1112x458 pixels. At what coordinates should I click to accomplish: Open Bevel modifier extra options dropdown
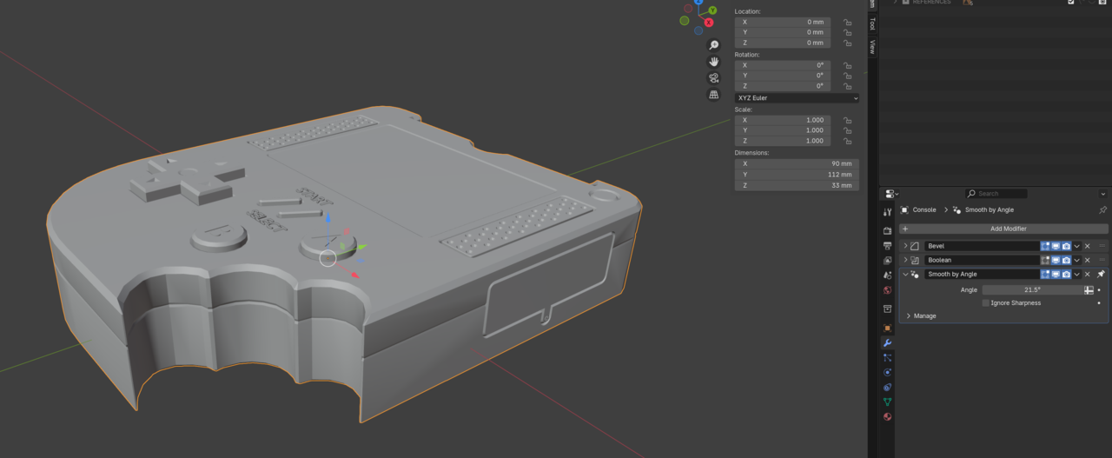tap(1077, 246)
